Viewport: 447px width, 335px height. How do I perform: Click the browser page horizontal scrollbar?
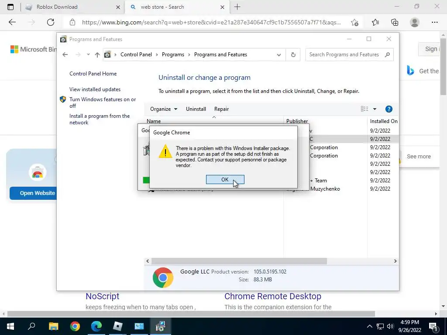(191, 314)
